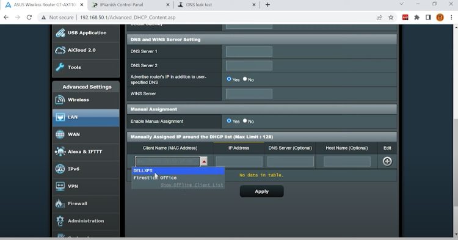Image resolution: width=458 pixels, height=240 pixels.
Task: Close the IPVanish Control Panel tab
Action: [x=168, y=5]
